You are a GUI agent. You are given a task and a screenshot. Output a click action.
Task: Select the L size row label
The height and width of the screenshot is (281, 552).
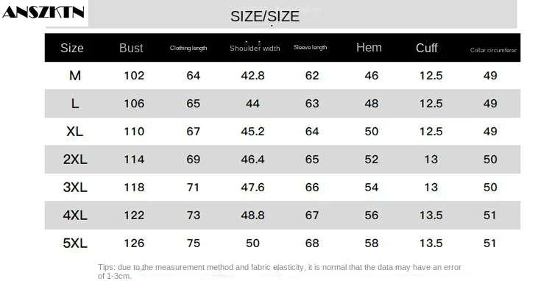coord(75,104)
